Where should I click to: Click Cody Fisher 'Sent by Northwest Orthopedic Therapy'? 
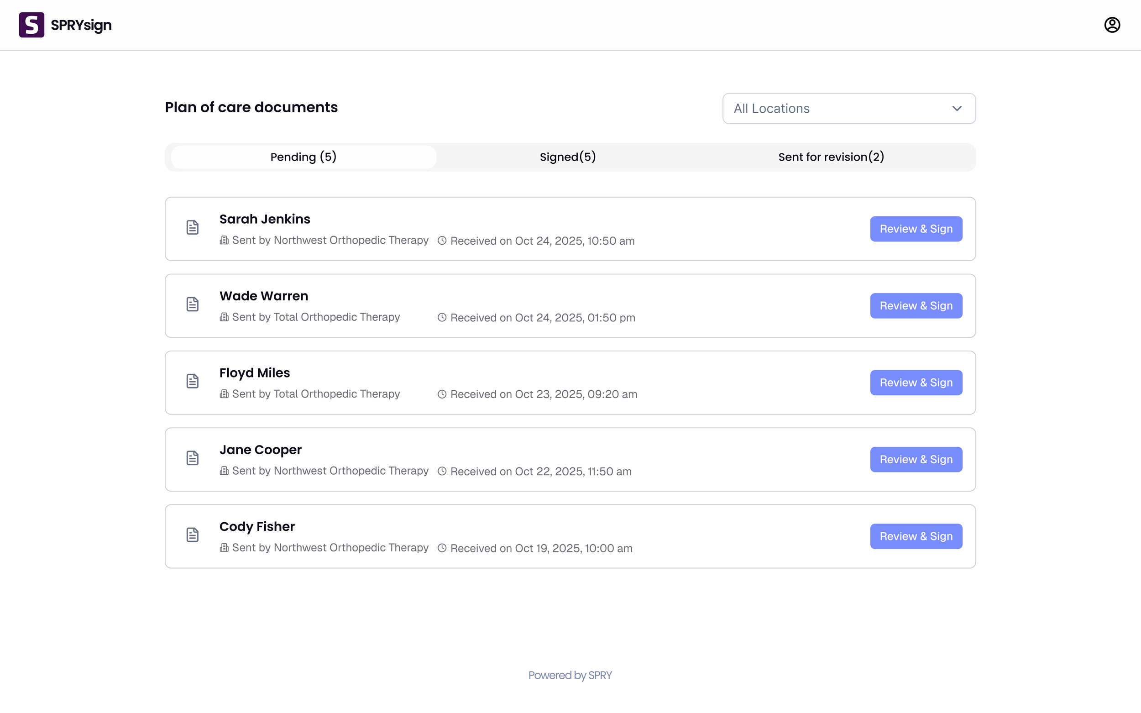point(330,548)
